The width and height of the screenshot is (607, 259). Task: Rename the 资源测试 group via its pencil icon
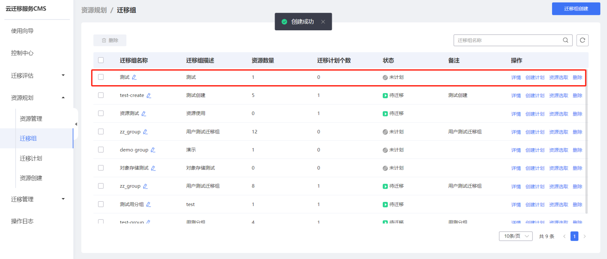coord(144,114)
